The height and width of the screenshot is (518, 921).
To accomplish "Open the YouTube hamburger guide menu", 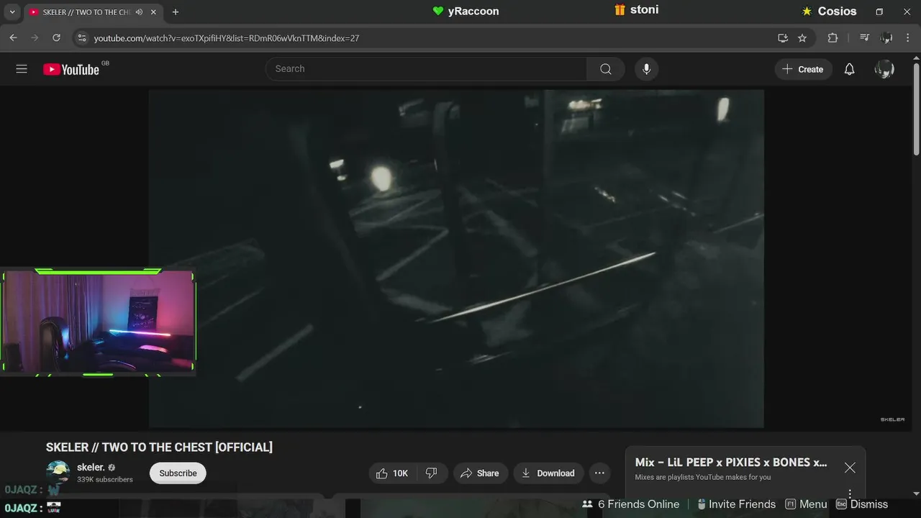I will [22, 69].
